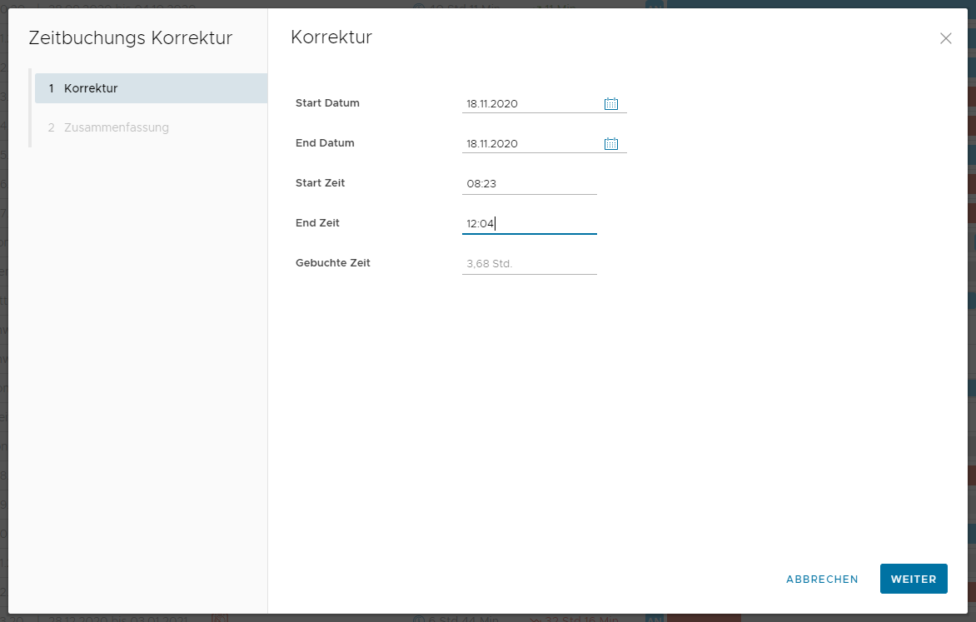The image size is (976, 622).
Task: Click the End Zeit label
Action: pos(317,223)
